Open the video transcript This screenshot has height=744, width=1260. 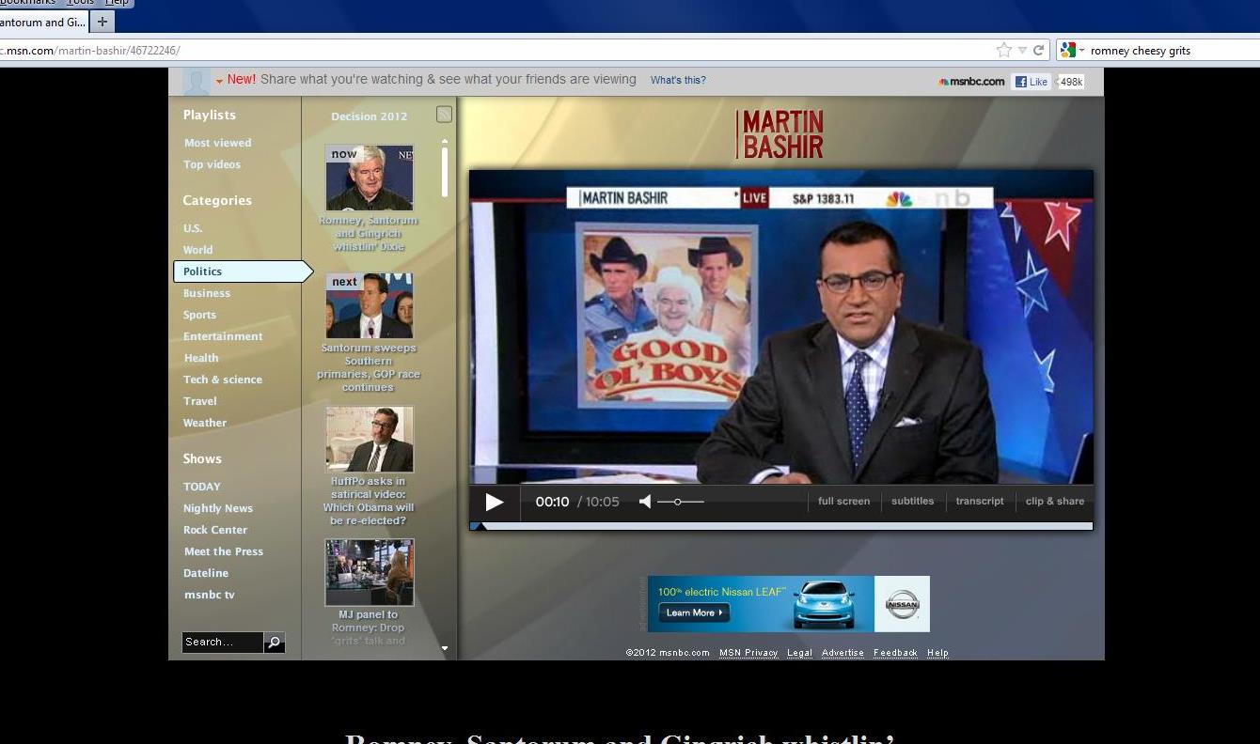pyautogui.click(x=980, y=502)
